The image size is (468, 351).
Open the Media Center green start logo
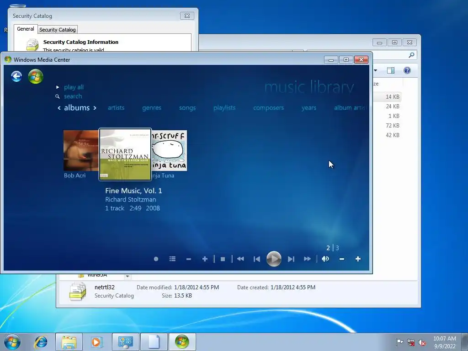[x=36, y=76]
